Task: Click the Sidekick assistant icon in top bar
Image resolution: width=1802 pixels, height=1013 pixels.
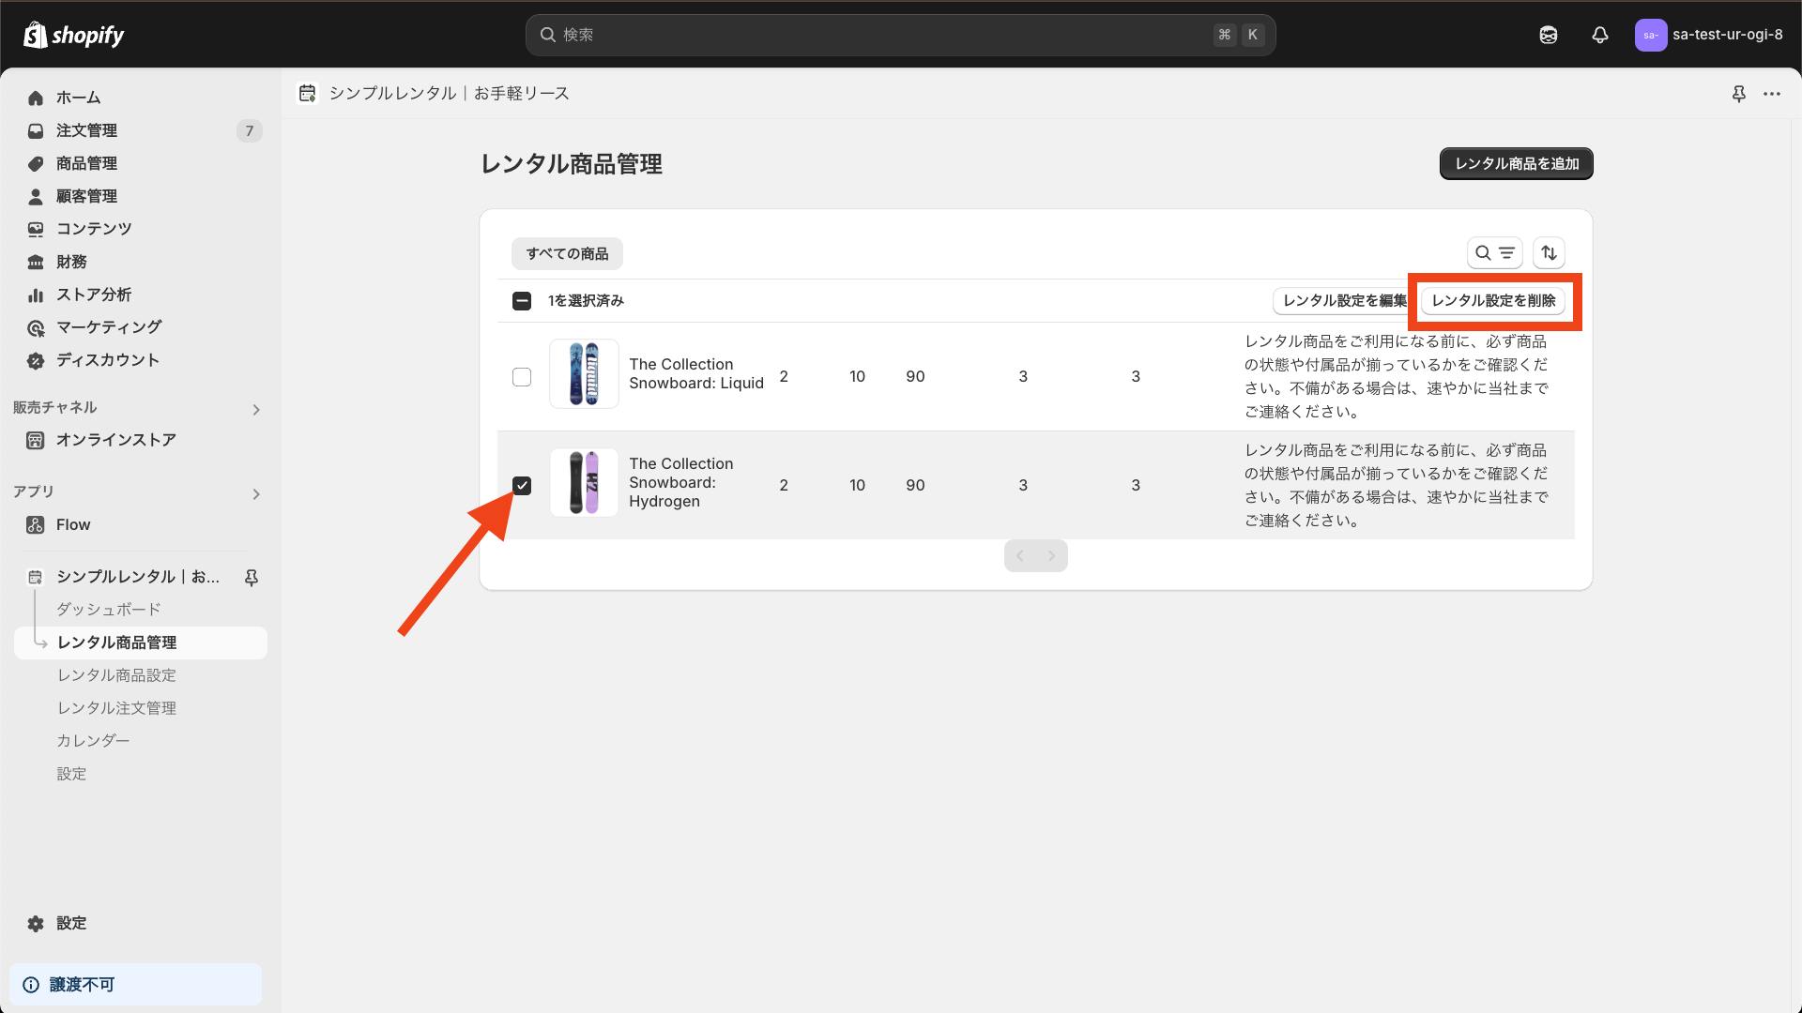Action: (x=1549, y=35)
